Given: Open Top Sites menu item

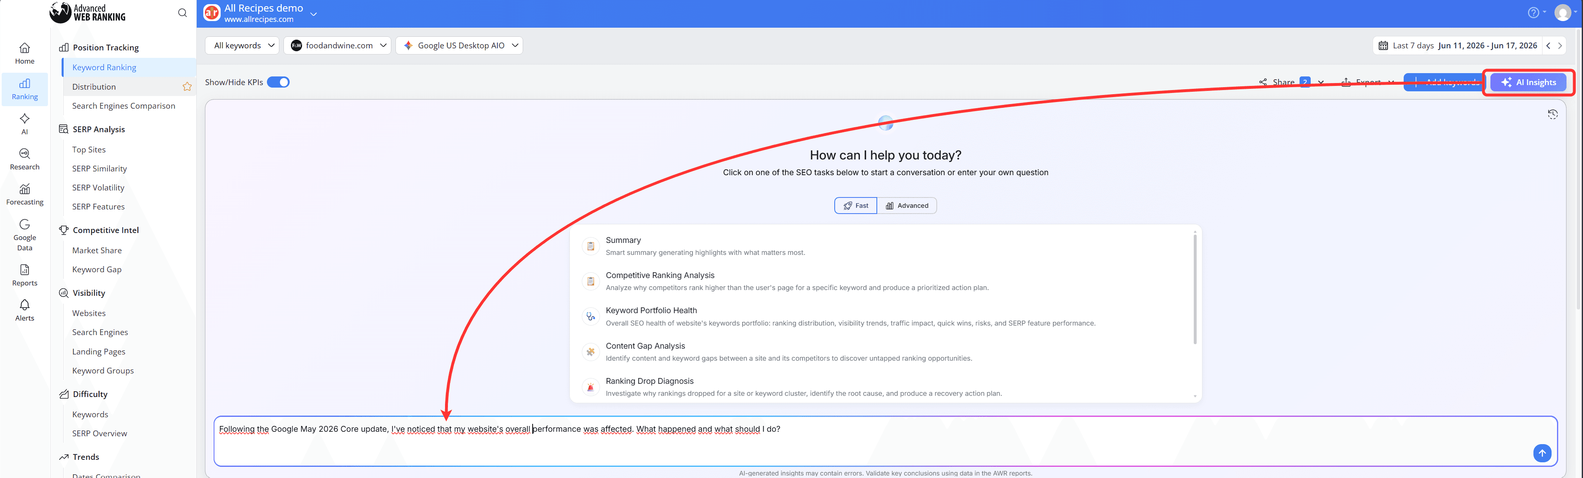Looking at the screenshot, I should [89, 149].
